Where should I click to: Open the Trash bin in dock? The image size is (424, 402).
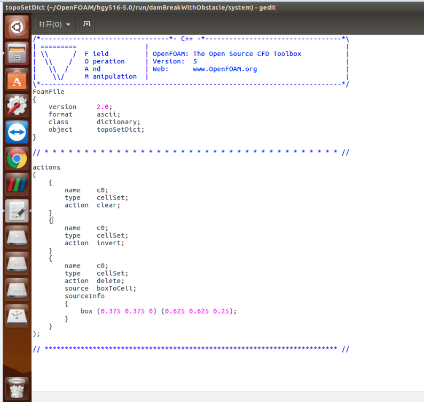[x=17, y=388]
